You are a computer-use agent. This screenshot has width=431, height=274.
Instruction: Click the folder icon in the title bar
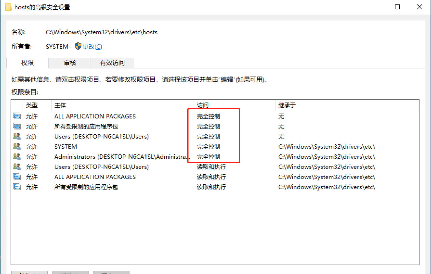8,7
